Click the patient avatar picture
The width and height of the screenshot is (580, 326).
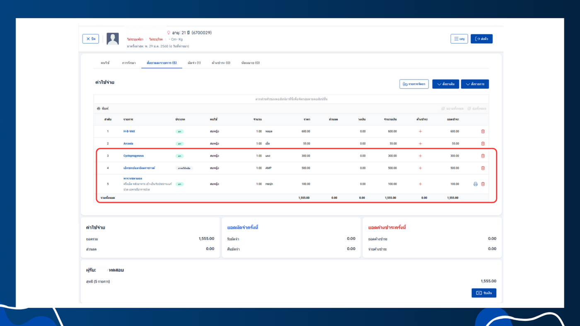click(113, 39)
